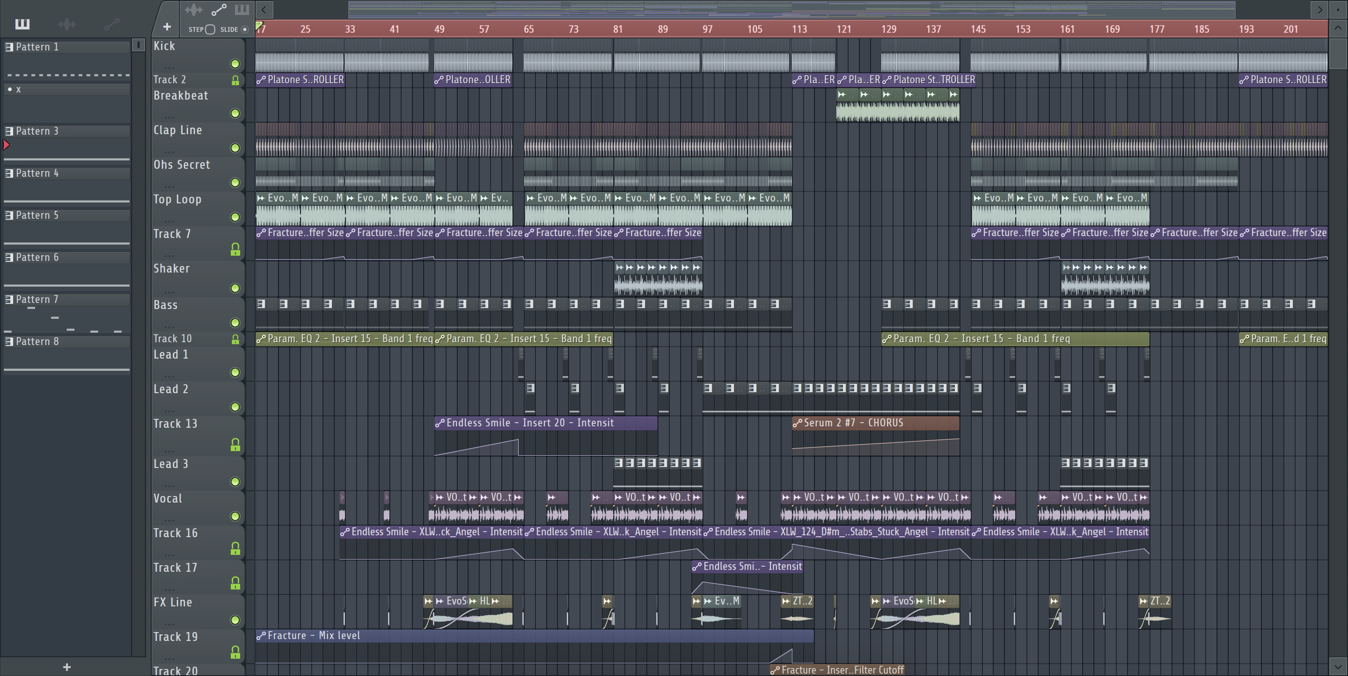Show audio clips in the picker panel
This screenshot has width=1348, height=676.
click(66, 24)
